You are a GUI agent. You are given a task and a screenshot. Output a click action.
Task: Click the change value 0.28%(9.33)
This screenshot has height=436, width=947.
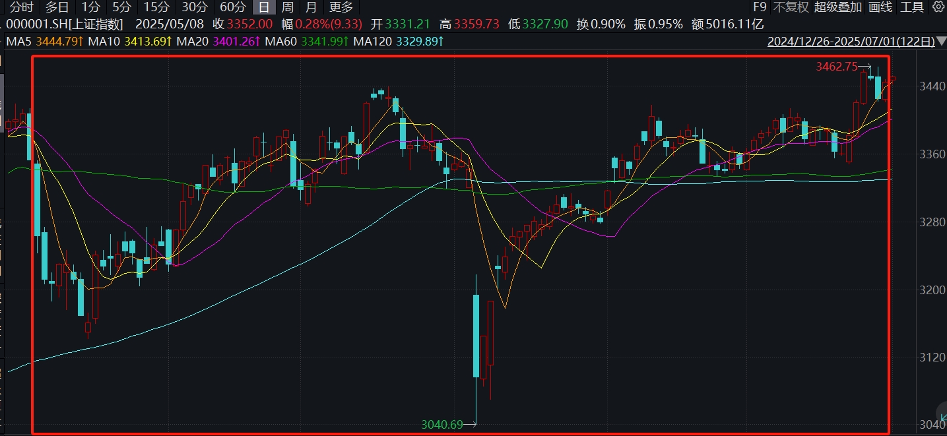coord(329,24)
